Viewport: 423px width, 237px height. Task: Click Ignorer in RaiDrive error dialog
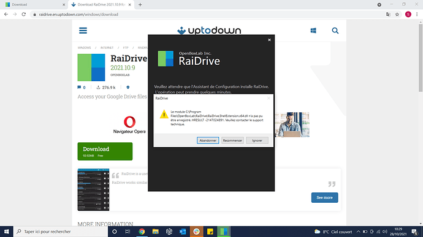(257, 140)
